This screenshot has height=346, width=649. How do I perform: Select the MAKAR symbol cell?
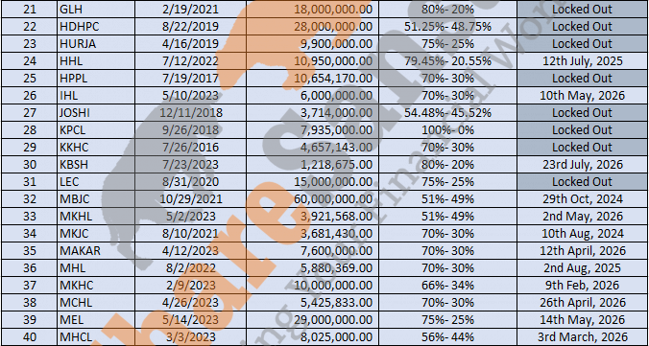(x=96, y=251)
